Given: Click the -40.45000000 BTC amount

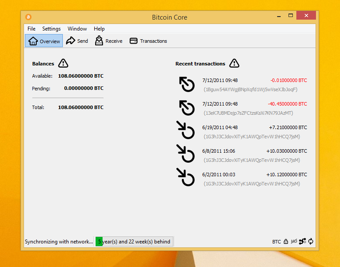Looking at the screenshot, I should point(287,104).
